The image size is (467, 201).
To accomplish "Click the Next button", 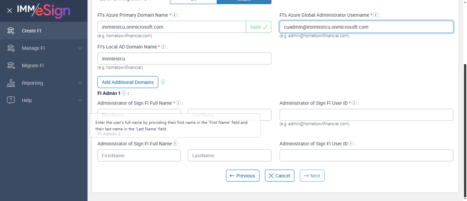I will (312, 176).
